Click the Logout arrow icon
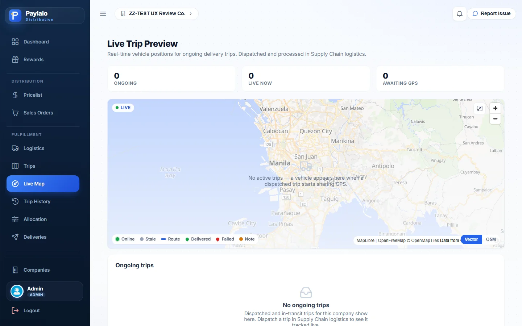 pyautogui.click(x=15, y=310)
